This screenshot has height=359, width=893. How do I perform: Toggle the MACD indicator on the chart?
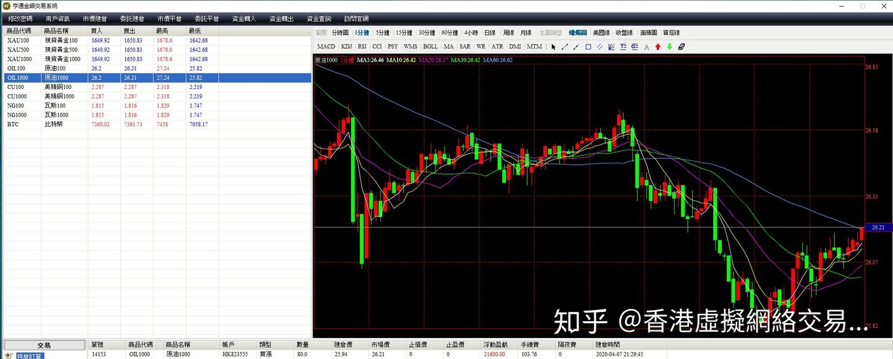click(x=326, y=46)
